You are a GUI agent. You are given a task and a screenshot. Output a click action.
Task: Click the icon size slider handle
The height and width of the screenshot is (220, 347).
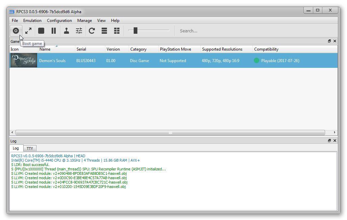click(135, 31)
